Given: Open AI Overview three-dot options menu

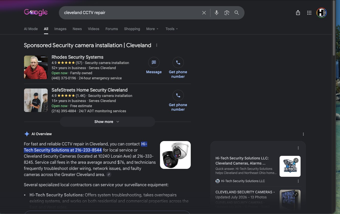Looking at the screenshot, I should click(x=303, y=134).
